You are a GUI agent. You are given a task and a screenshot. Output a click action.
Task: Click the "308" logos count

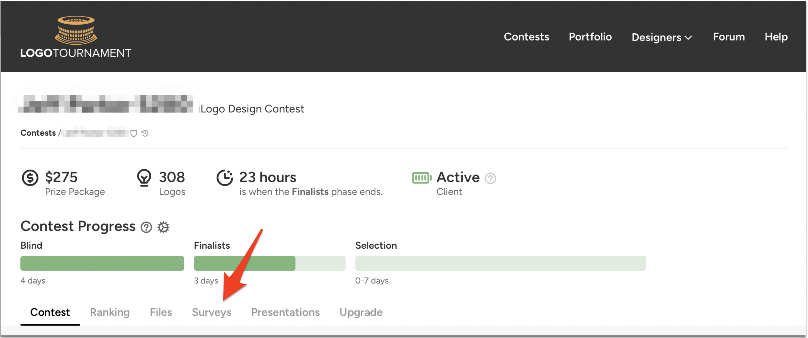(172, 177)
